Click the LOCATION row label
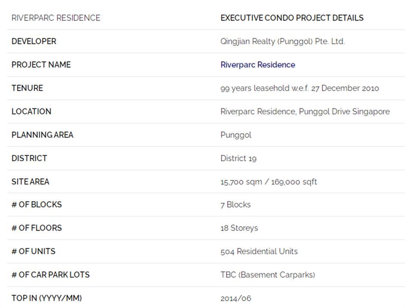This screenshot has height=308, width=405. click(x=31, y=111)
